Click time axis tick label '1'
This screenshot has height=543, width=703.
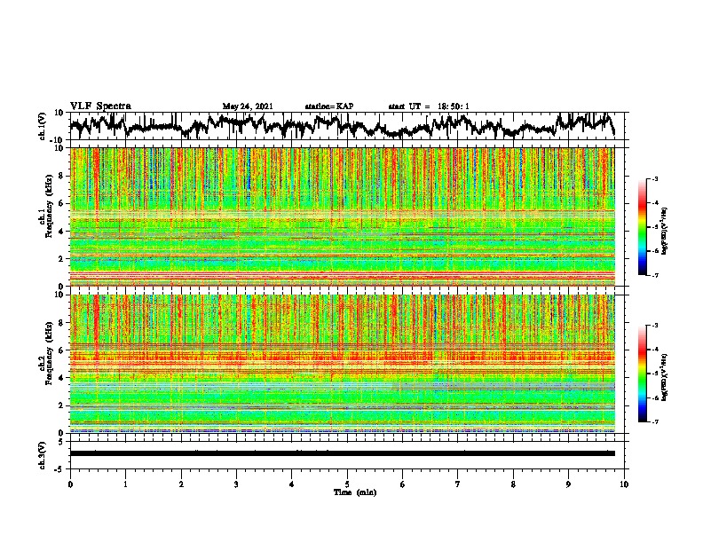pos(125,484)
